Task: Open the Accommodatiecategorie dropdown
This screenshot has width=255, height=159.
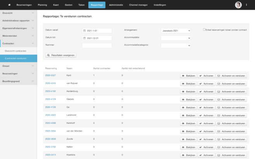Action: pyautogui.click(x=176, y=45)
